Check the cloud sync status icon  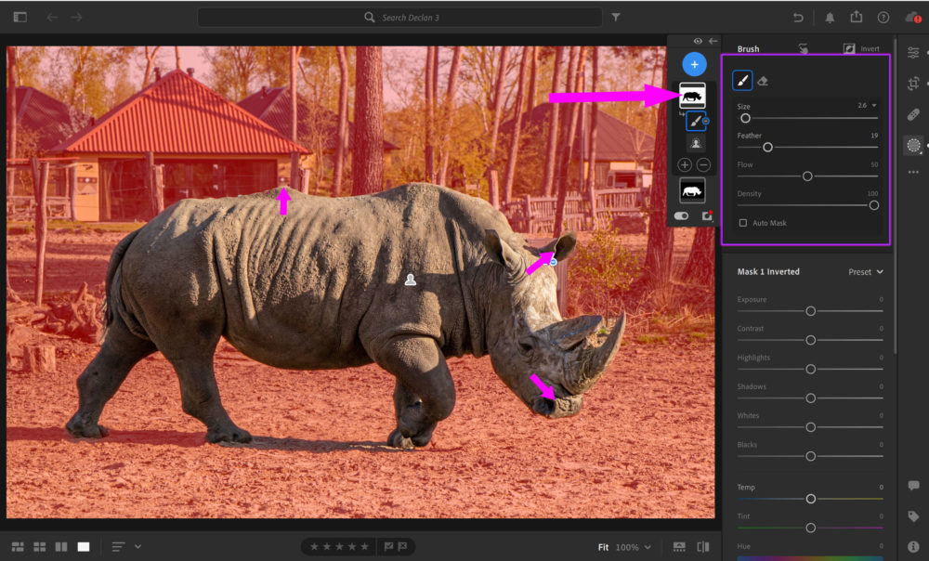tap(912, 17)
